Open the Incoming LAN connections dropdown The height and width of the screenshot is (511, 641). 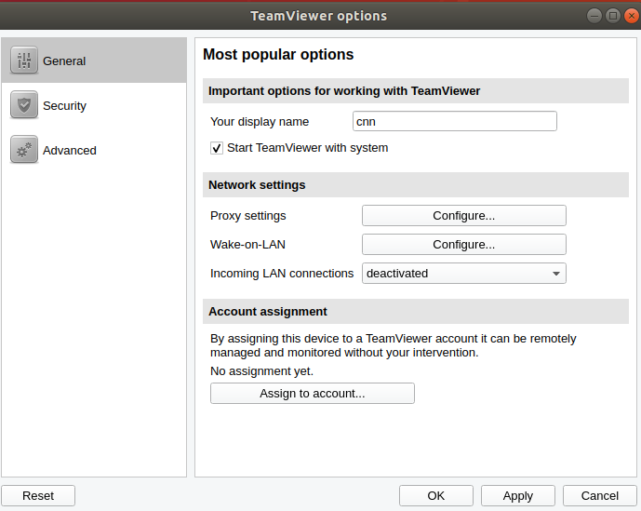(x=464, y=274)
